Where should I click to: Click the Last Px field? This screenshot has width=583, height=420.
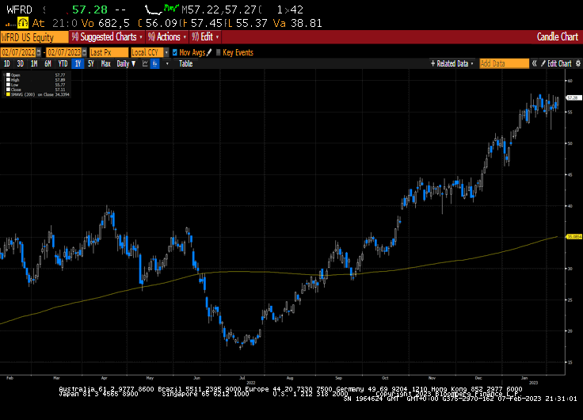(109, 52)
